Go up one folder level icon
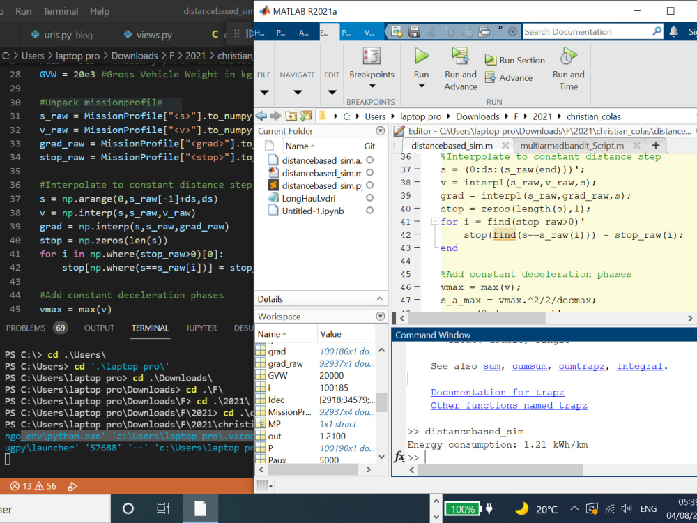This screenshot has height=523, width=697. click(x=291, y=116)
